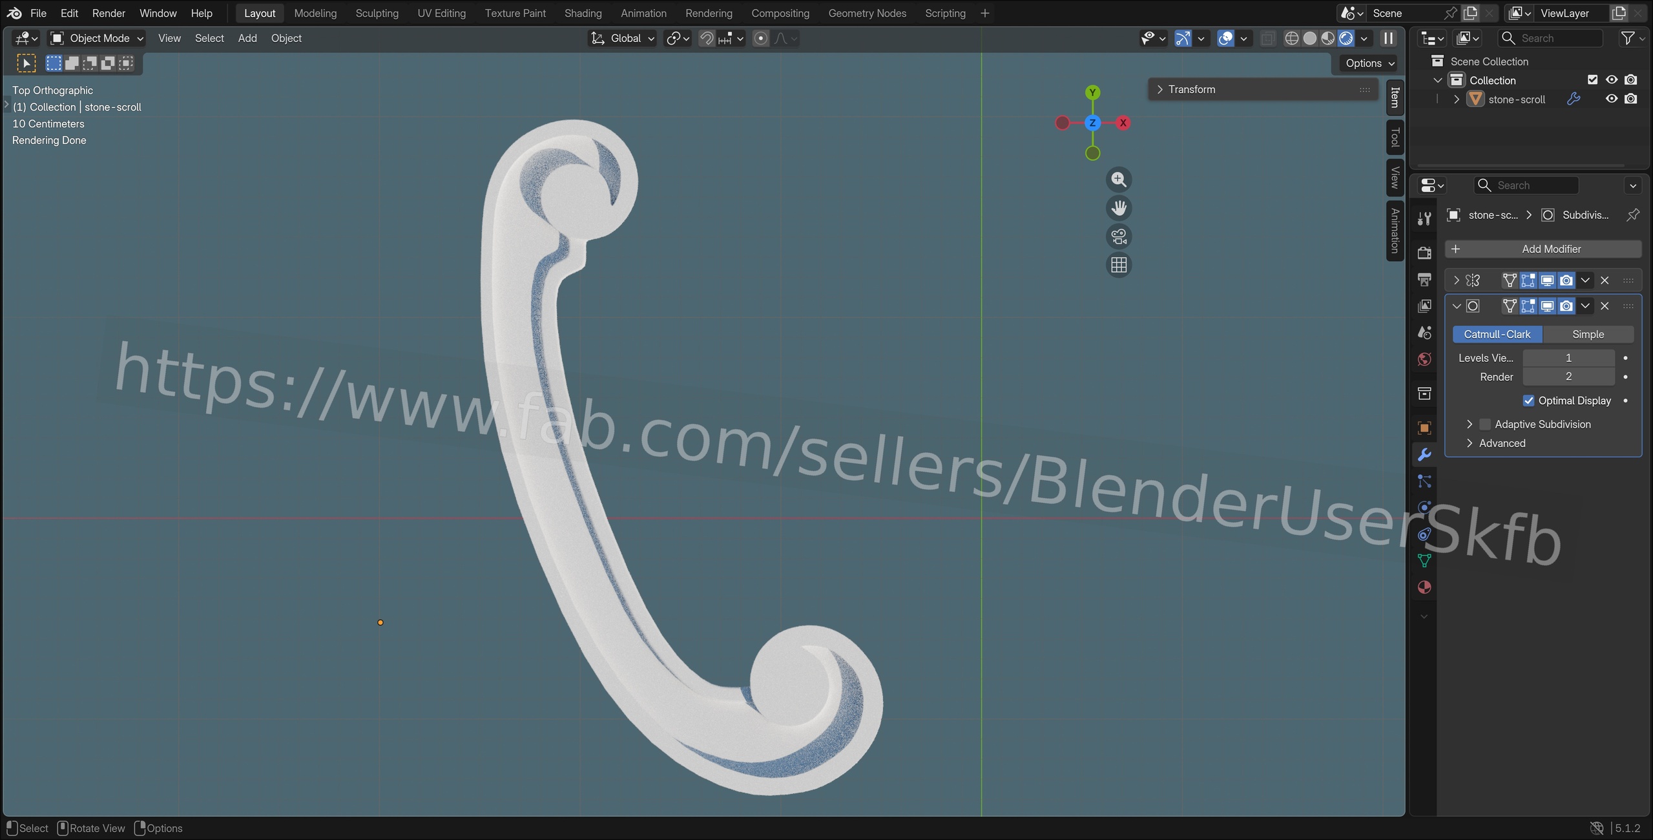Toggle the viewport overlays button
Viewport: 1653px width, 840px height.
(x=1225, y=38)
